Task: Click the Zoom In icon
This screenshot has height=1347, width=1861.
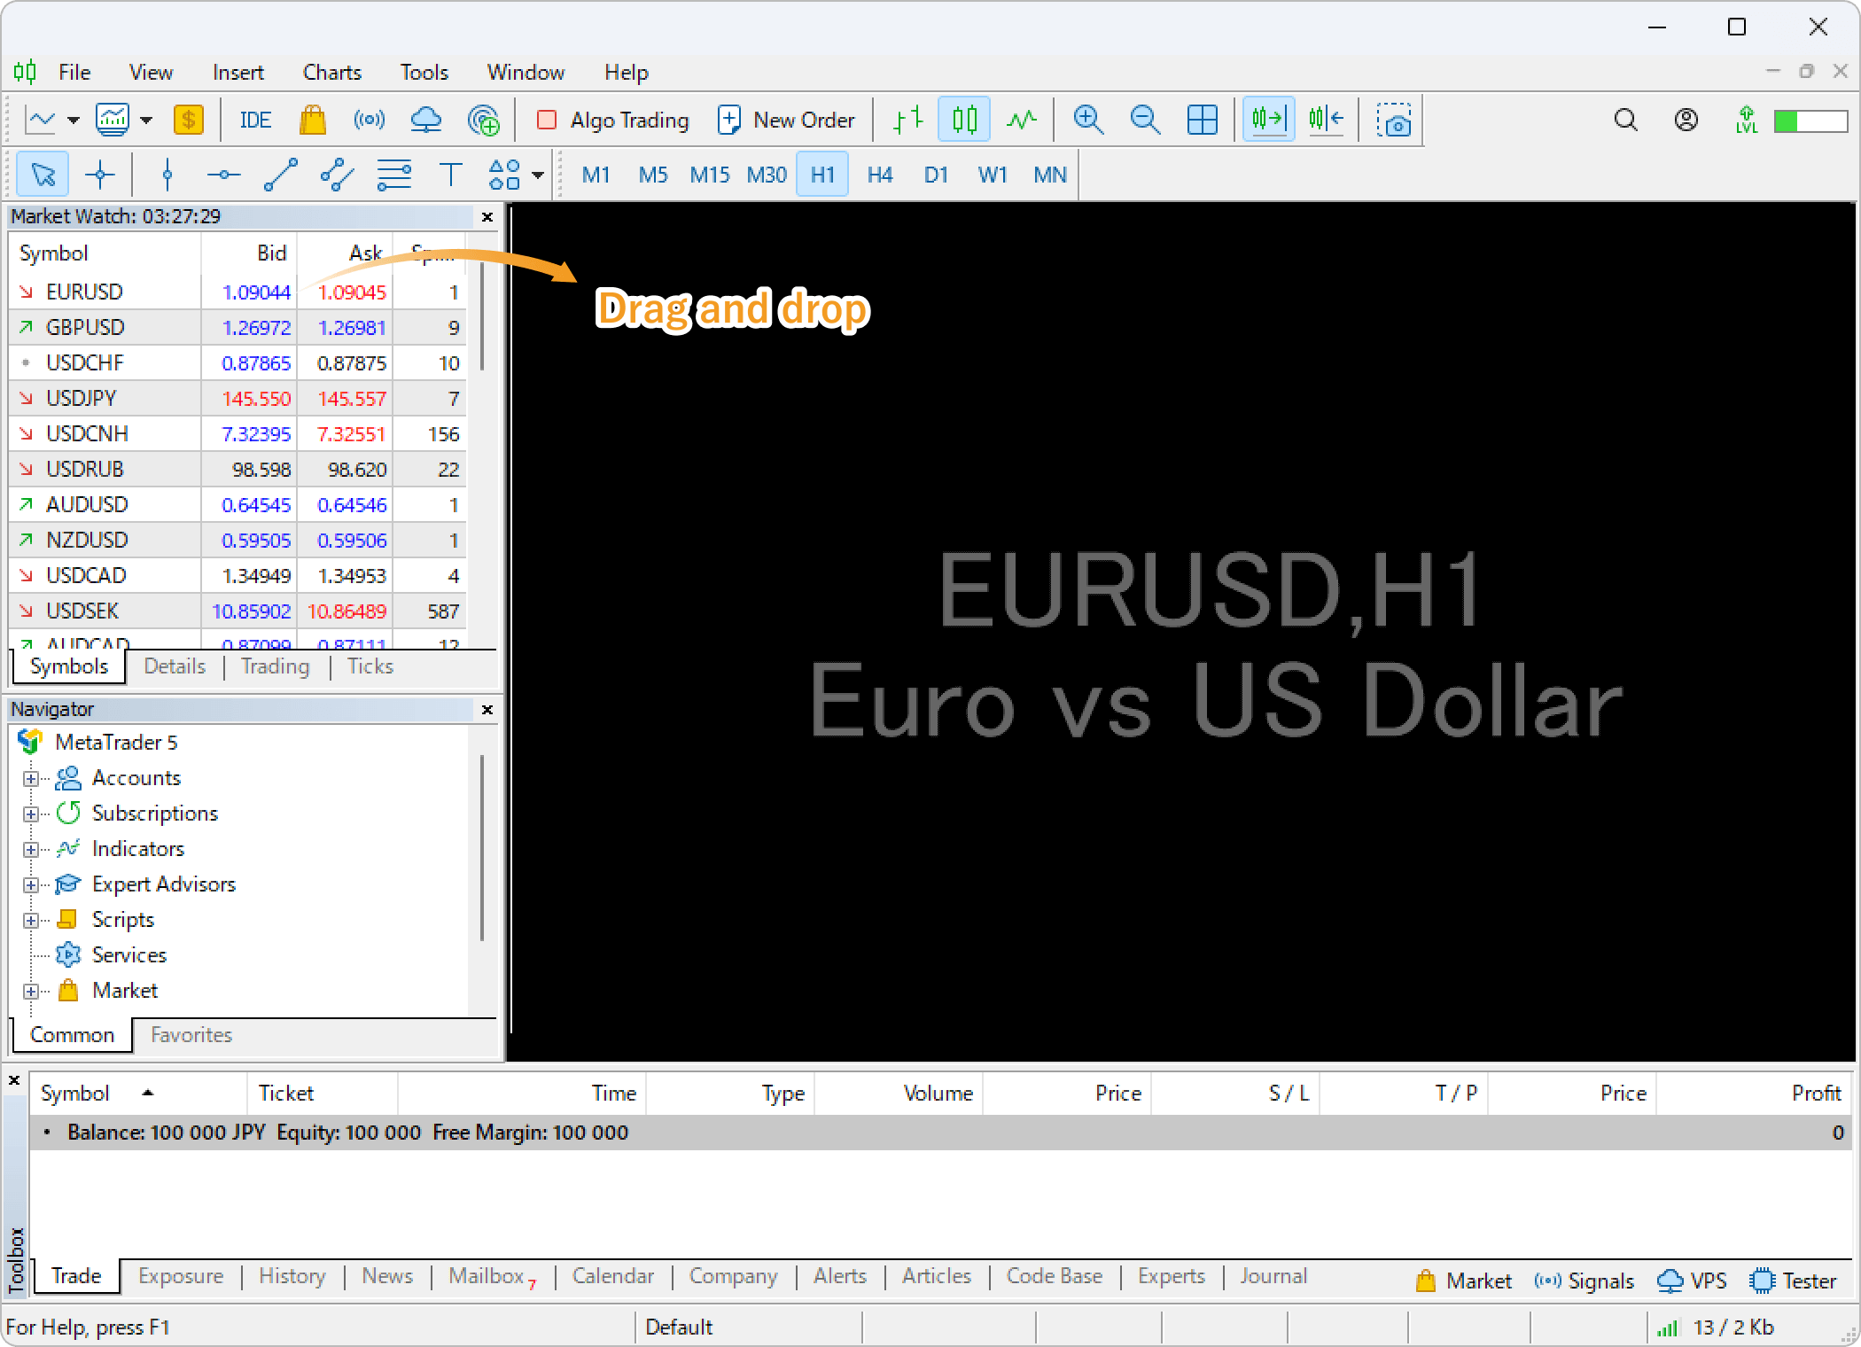Action: coord(1086,120)
